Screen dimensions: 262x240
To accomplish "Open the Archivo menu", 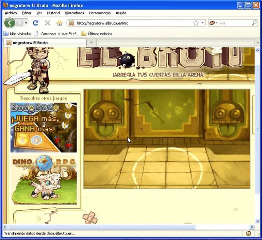I will coord(11,13).
